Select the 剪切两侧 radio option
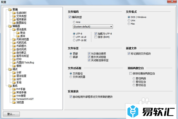This screenshot has height=119, width=178. coord(134,78)
